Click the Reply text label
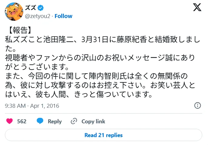 [55, 121]
